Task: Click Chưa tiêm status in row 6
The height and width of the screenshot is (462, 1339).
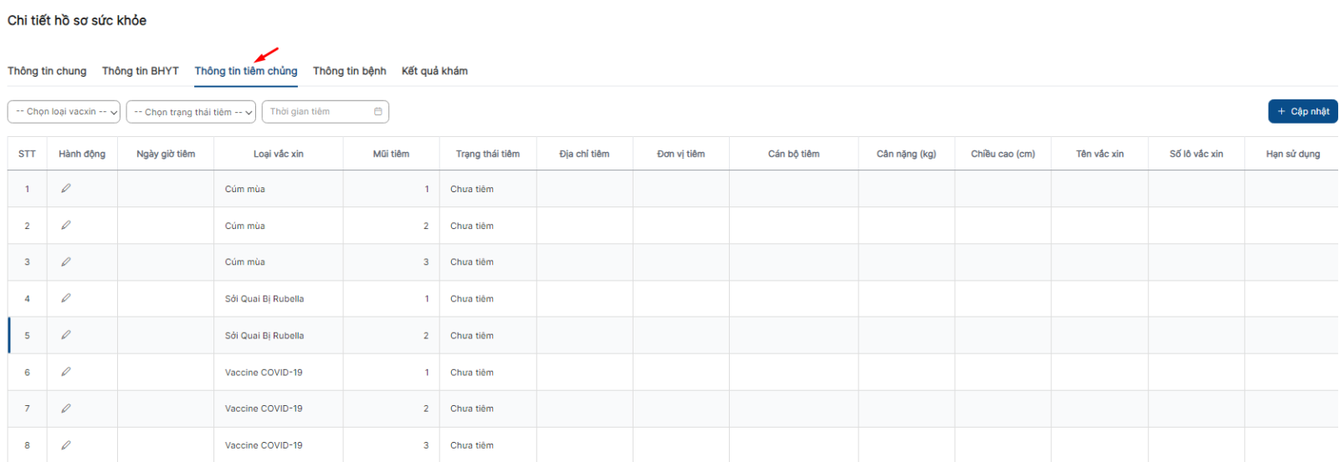Action: click(472, 373)
